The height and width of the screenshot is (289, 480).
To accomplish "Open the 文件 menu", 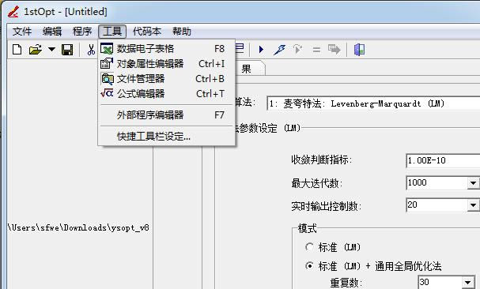I will tap(22, 32).
